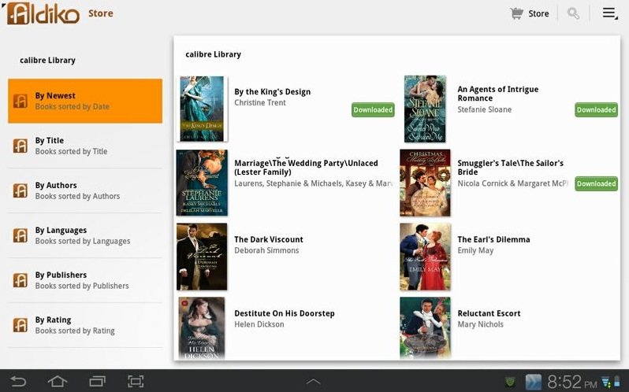Tap the Store label next to the cart
Image resolution: width=629 pixels, height=392 pixels.
click(538, 13)
